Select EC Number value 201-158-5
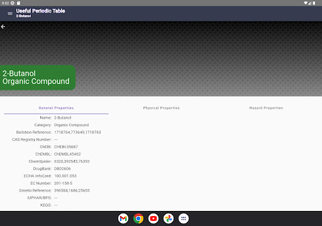 [63, 183]
